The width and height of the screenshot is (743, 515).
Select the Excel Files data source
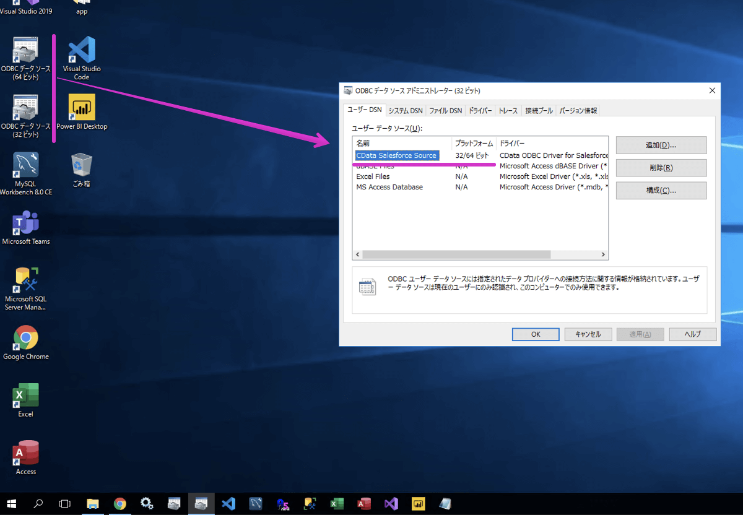[373, 176]
